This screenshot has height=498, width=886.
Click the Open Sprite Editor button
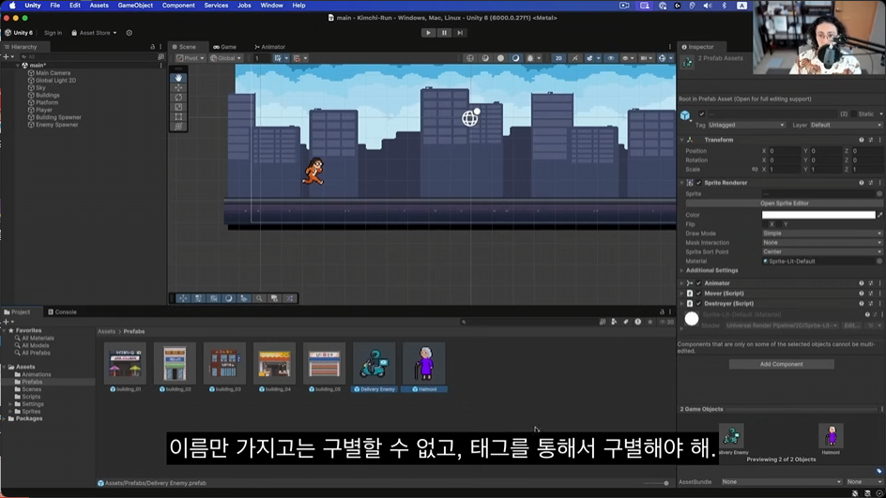click(x=785, y=204)
